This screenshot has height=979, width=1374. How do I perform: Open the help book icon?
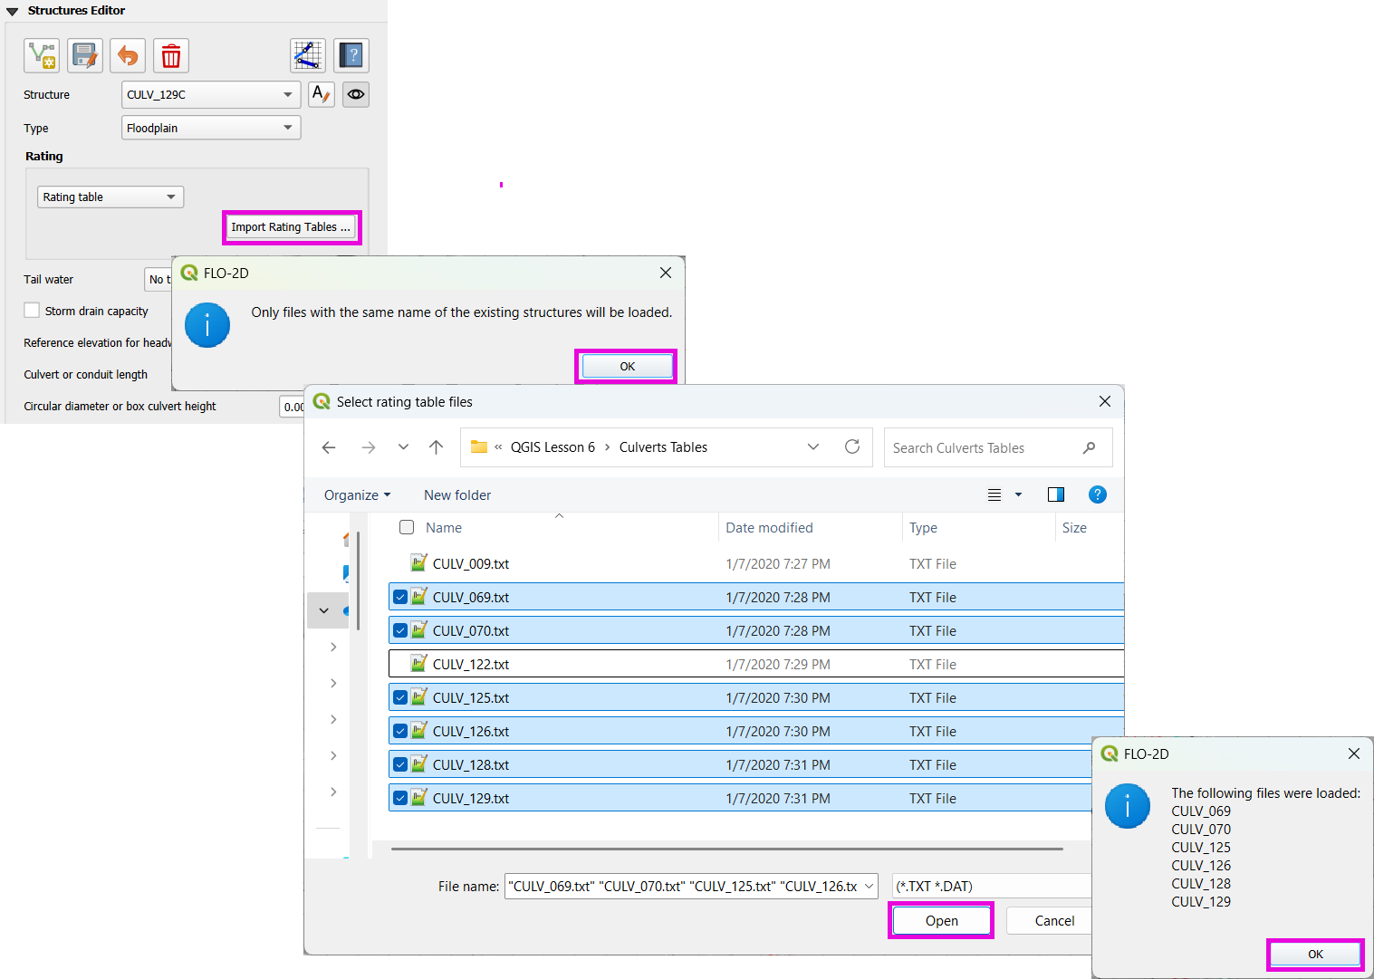click(x=351, y=56)
